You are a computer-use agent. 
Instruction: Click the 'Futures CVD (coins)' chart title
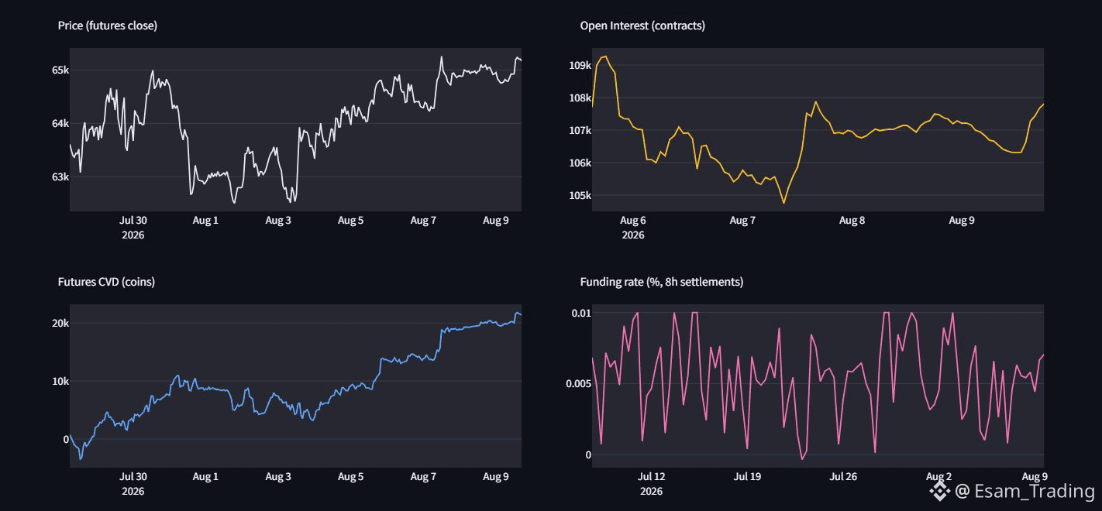[106, 282]
